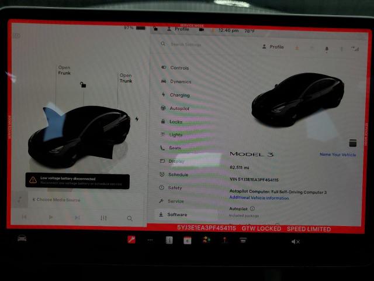This screenshot has width=374, height=281.
Task: Tap the unlock padlock above the car
Action: 83,84
